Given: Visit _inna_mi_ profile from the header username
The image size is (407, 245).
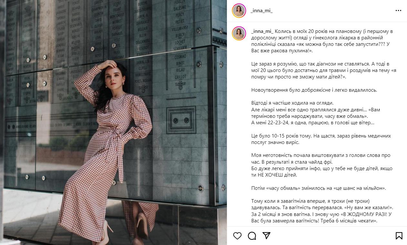Looking at the screenshot, I should click(261, 11).
